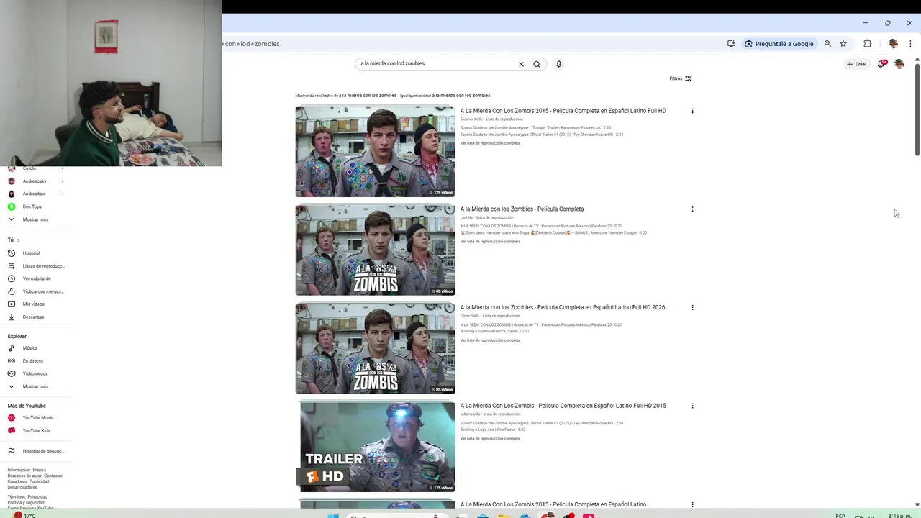
Task: Expand Mostrar más under Explorar
Action: (x=36, y=386)
